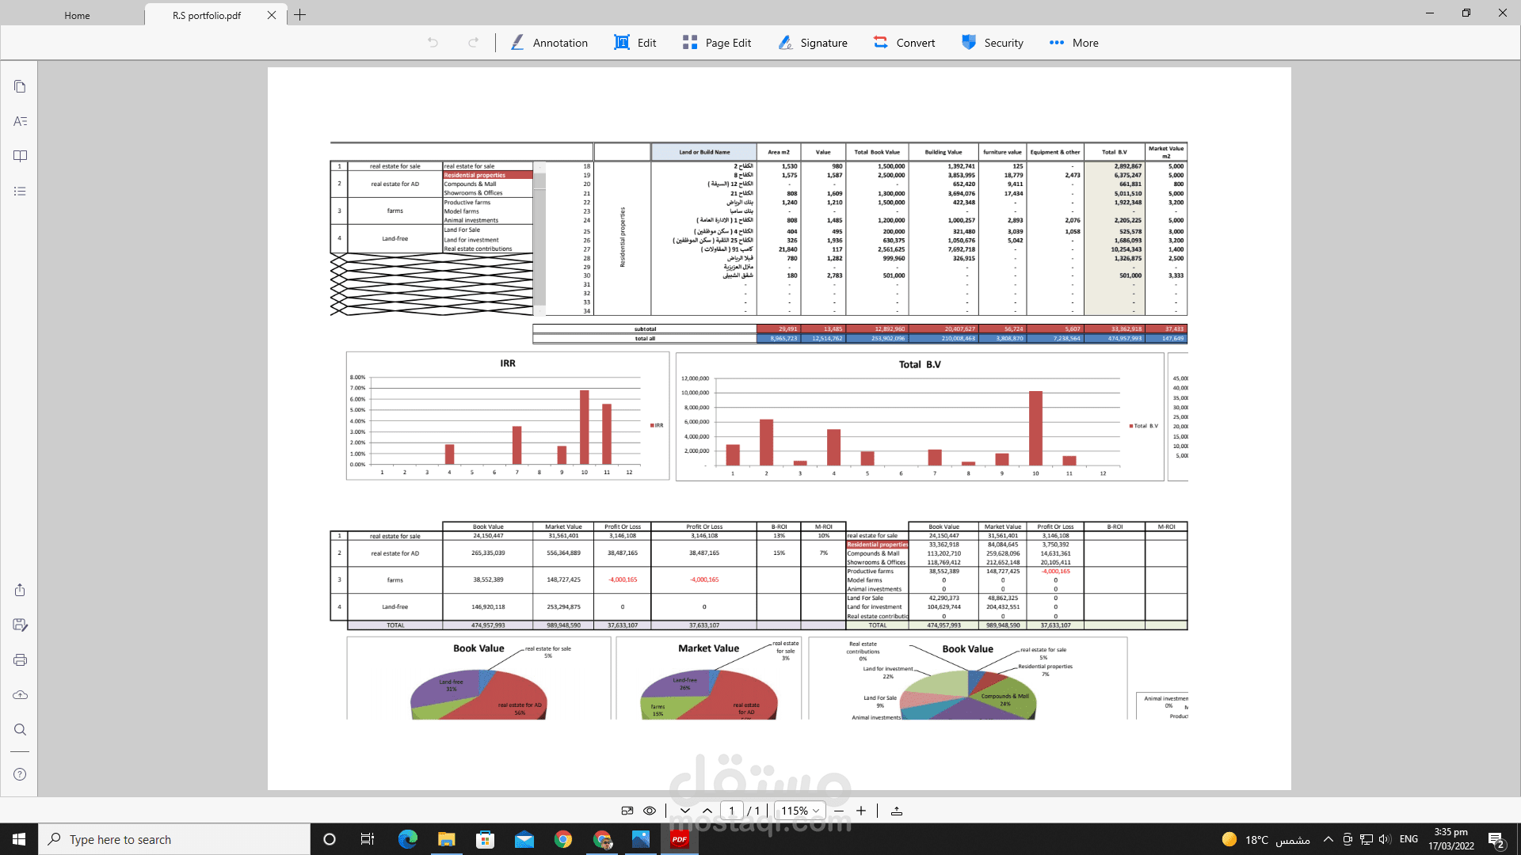Toggle reading mode with the eye icon
1521x855 pixels.
650,811
